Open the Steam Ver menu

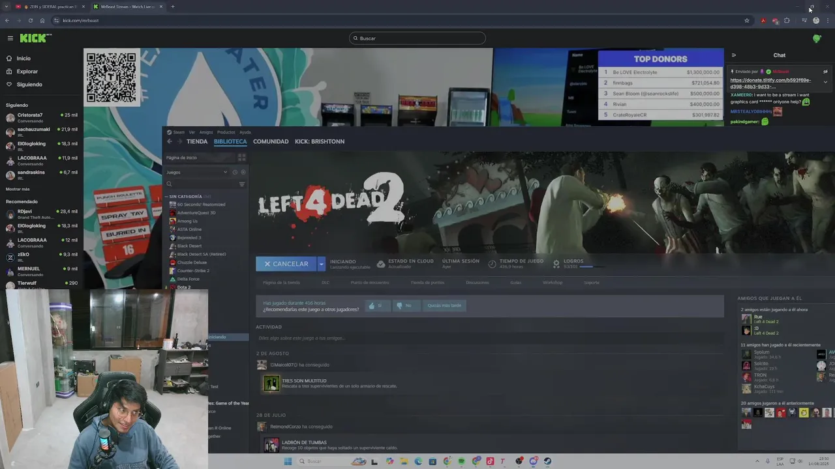[x=192, y=132]
